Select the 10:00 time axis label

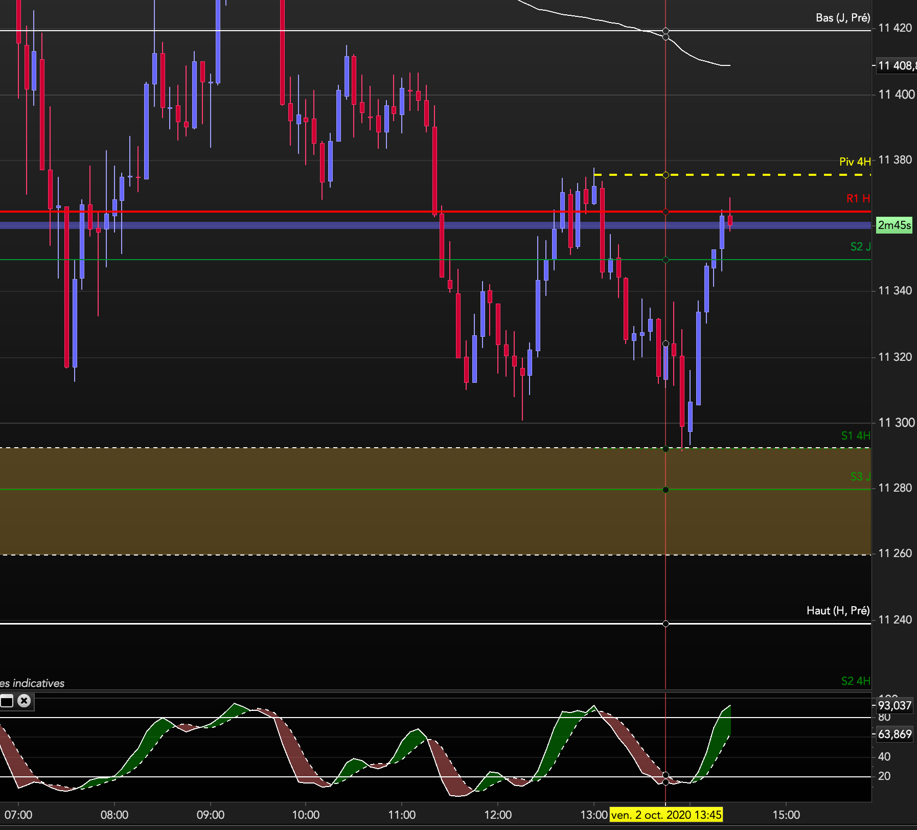tap(306, 815)
